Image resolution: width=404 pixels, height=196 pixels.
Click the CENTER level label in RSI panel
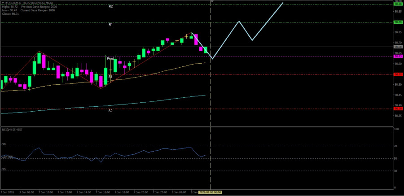[x=7, y=157]
